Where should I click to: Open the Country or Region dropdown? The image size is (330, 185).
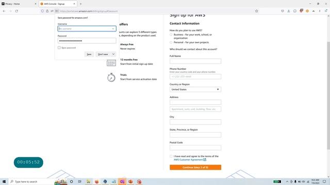tap(195, 89)
